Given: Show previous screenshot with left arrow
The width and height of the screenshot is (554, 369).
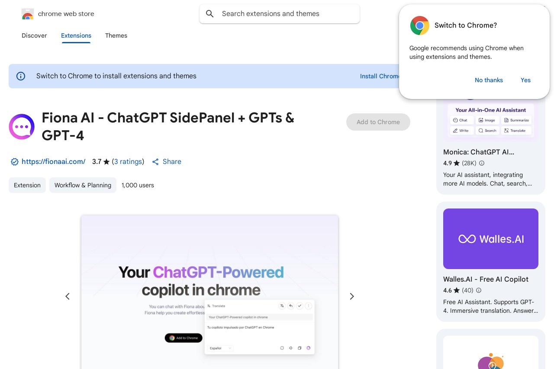Looking at the screenshot, I should pos(68,296).
